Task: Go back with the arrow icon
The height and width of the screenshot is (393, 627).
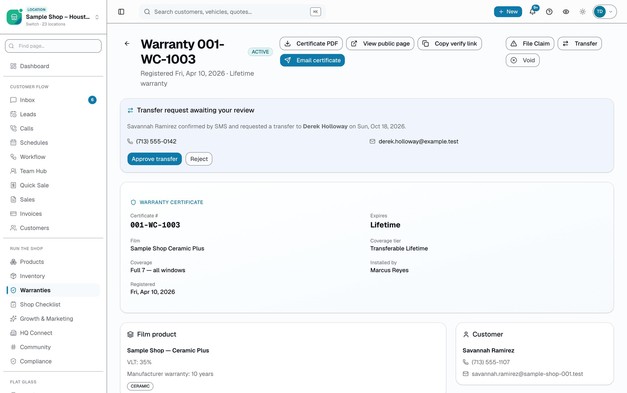Action: [127, 43]
